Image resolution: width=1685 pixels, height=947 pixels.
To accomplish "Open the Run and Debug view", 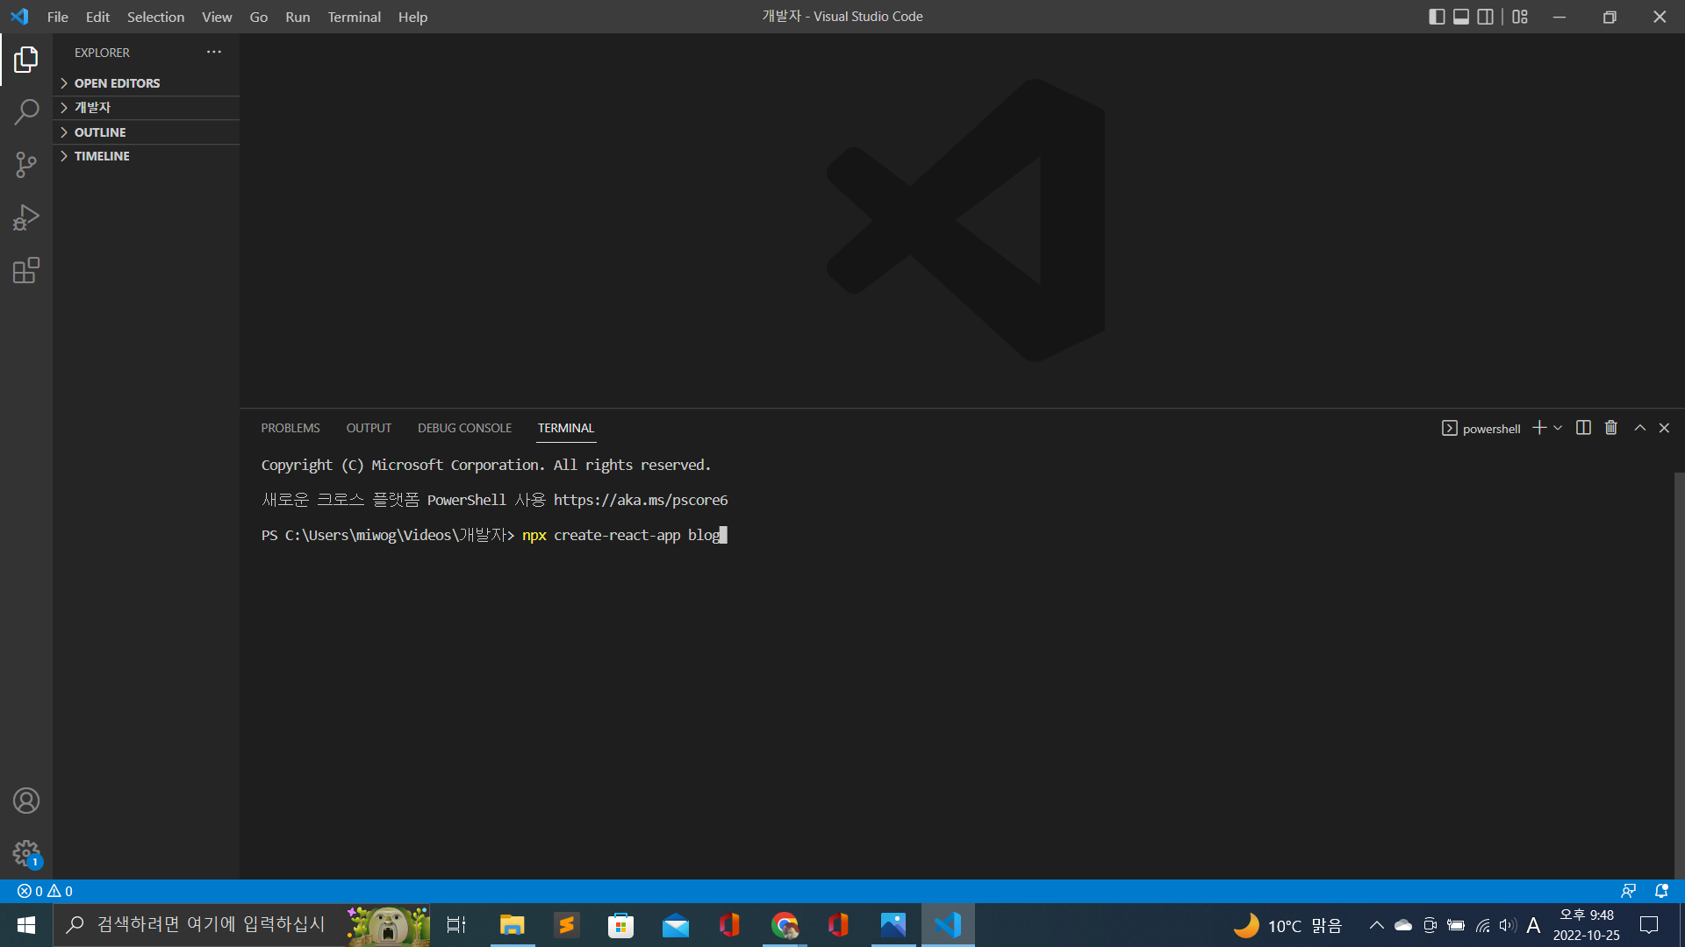I will [x=26, y=217].
